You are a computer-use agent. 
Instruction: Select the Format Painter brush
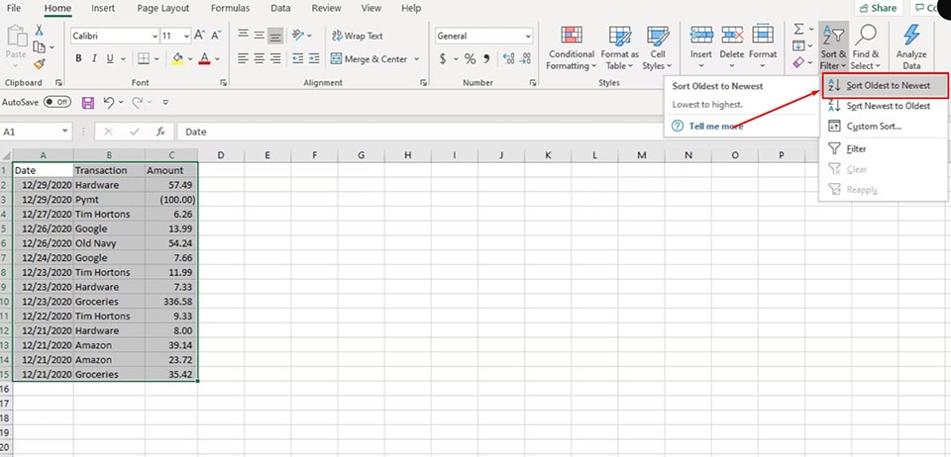click(39, 63)
